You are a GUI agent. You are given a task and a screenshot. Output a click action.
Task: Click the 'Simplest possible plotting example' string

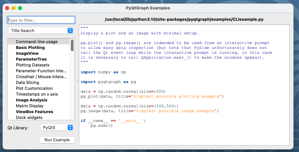click(176, 96)
